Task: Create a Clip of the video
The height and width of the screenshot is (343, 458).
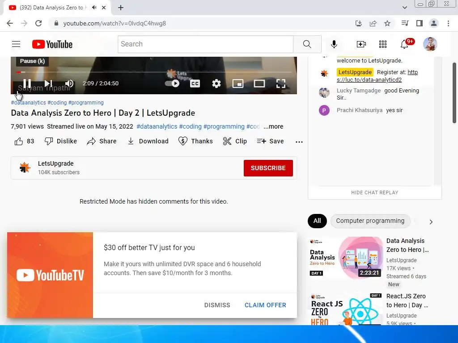Action: 235,141
